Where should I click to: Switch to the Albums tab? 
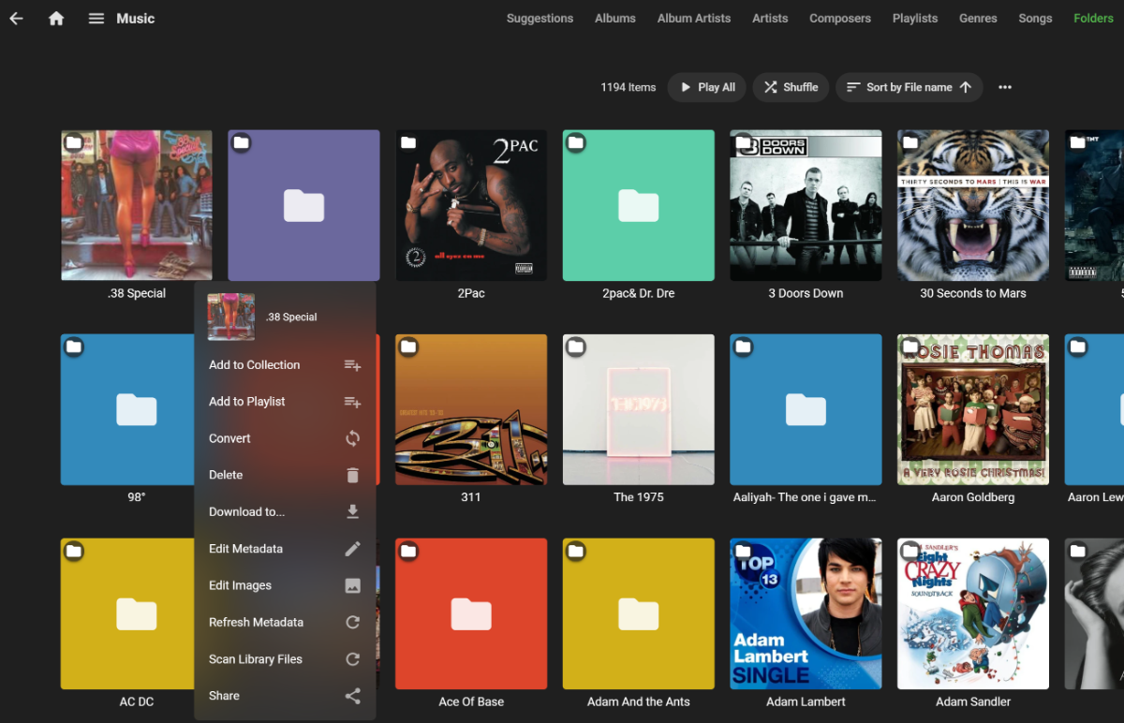click(614, 19)
